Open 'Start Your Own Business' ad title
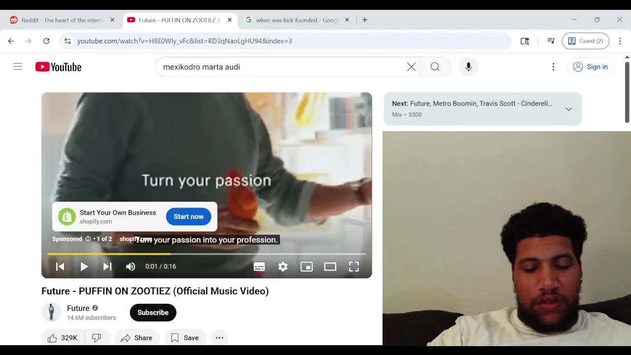The height and width of the screenshot is (355, 631). pyautogui.click(x=118, y=213)
